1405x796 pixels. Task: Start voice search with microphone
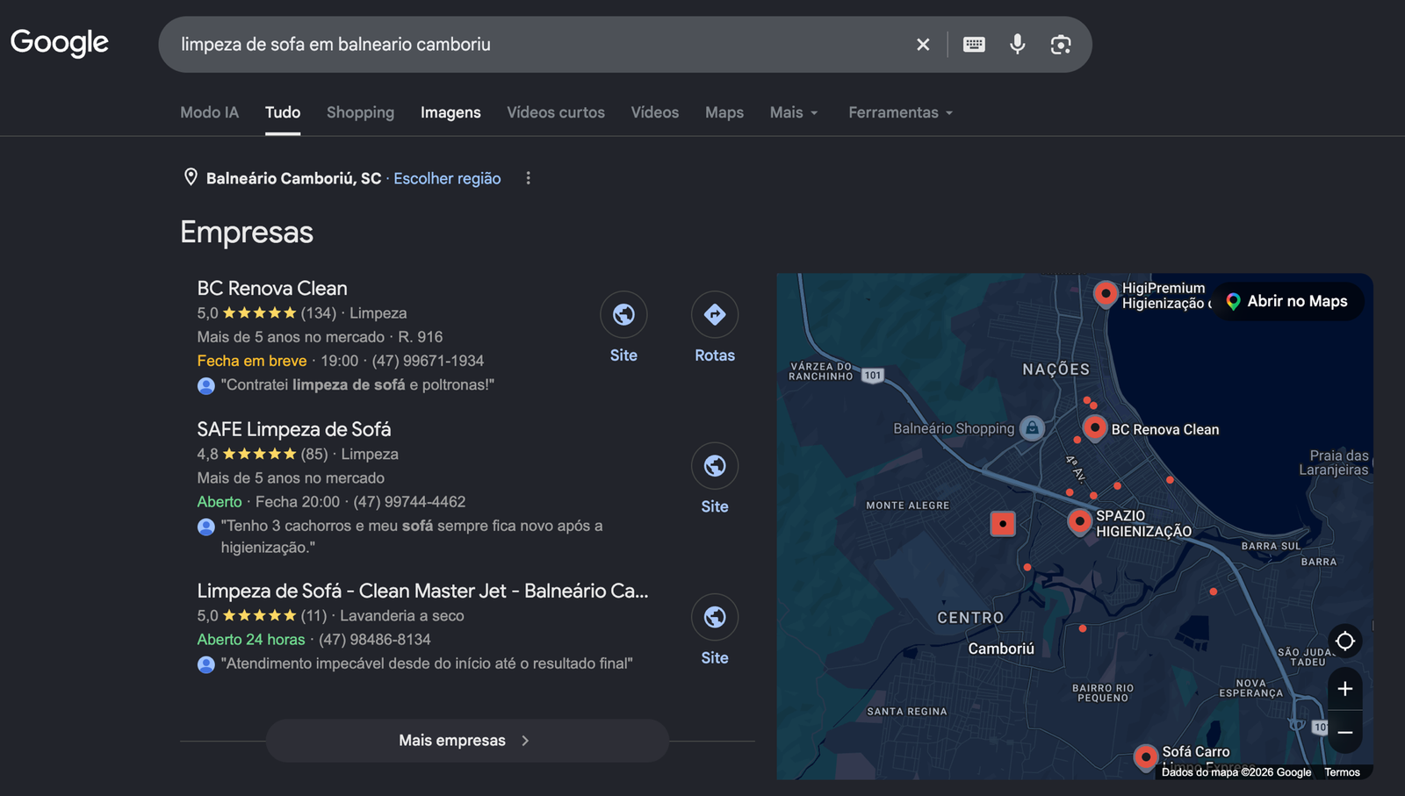tap(1017, 44)
